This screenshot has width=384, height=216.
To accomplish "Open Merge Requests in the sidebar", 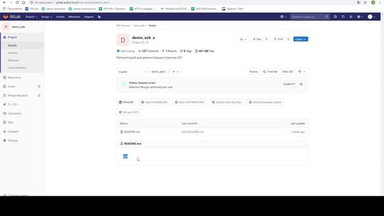I will (17, 95).
